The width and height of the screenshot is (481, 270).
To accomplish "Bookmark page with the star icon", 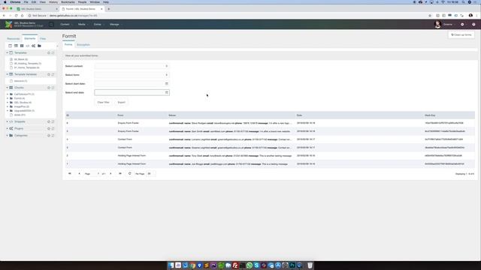I will tap(430, 16).
